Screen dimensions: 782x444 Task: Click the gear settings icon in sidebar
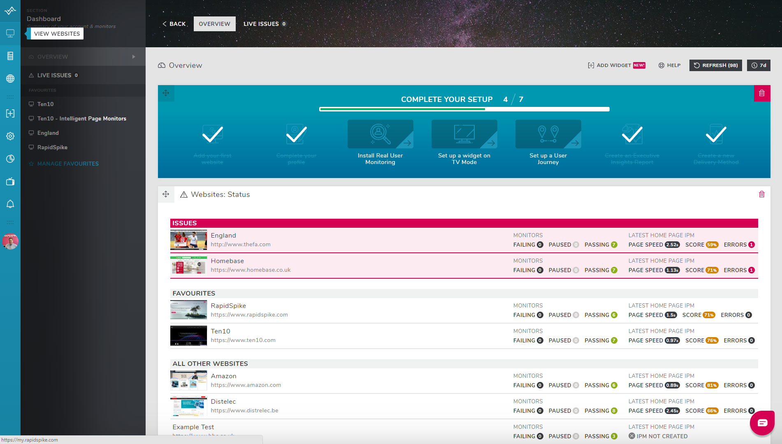[x=10, y=136]
